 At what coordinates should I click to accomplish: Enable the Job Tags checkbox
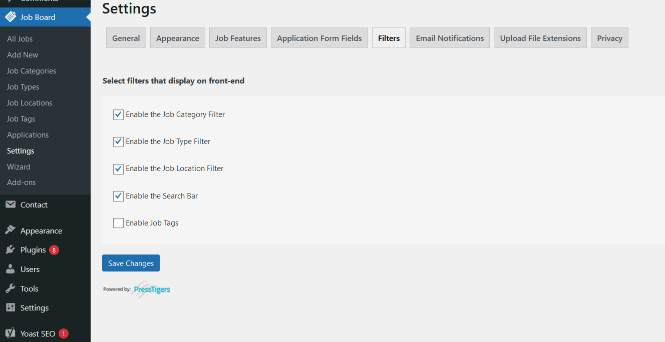pyautogui.click(x=118, y=223)
